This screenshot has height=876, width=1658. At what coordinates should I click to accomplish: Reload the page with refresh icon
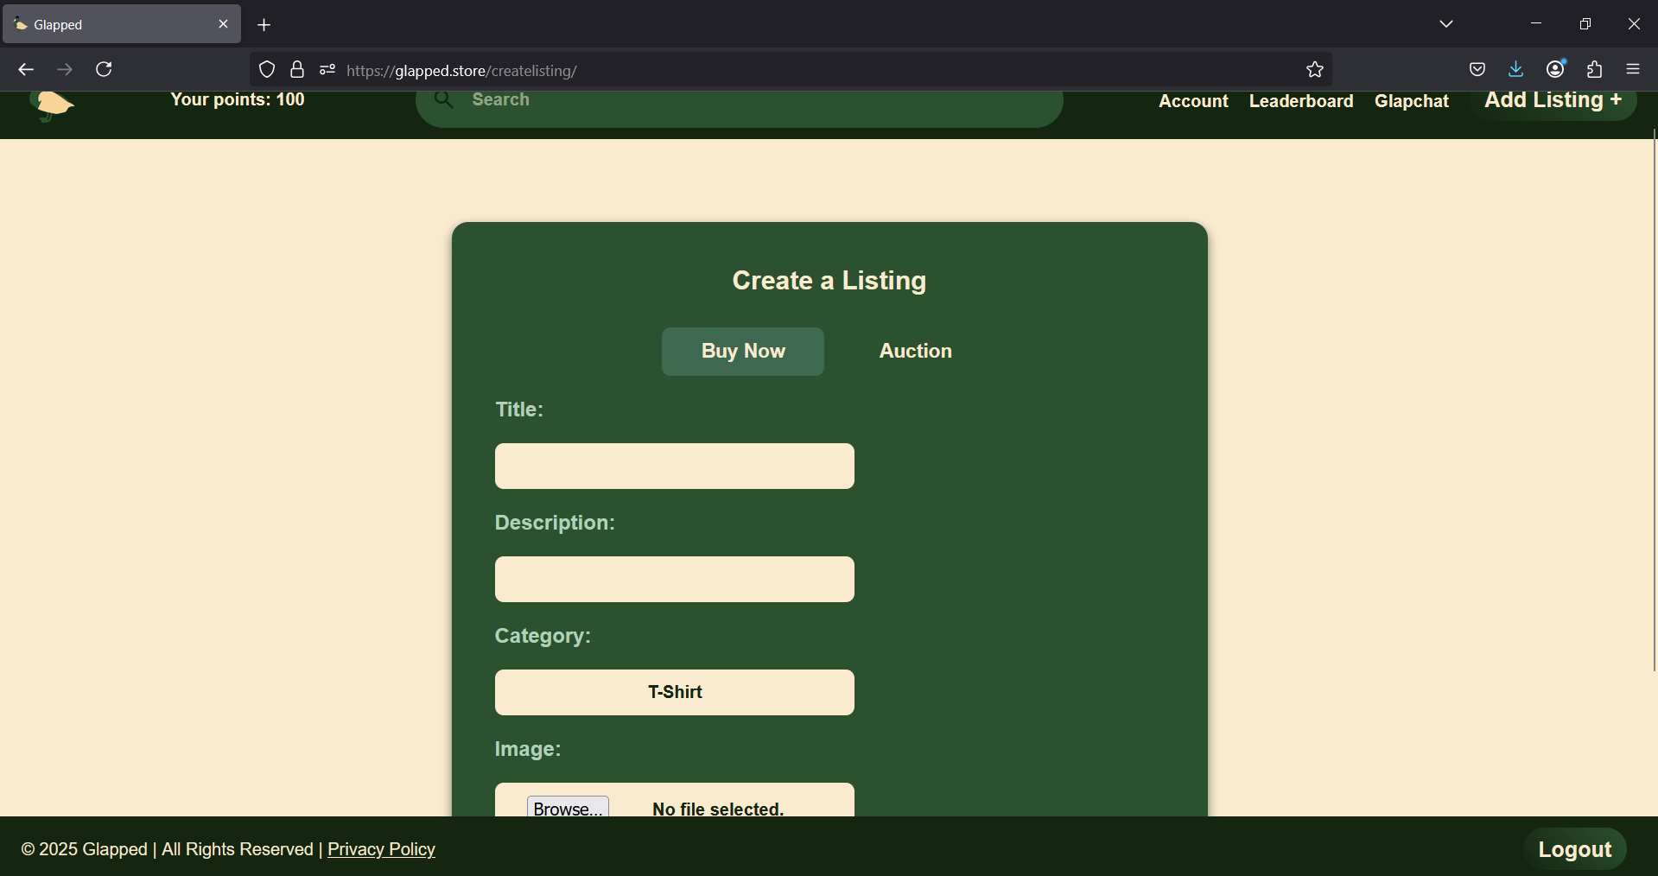[x=104, y=70]
